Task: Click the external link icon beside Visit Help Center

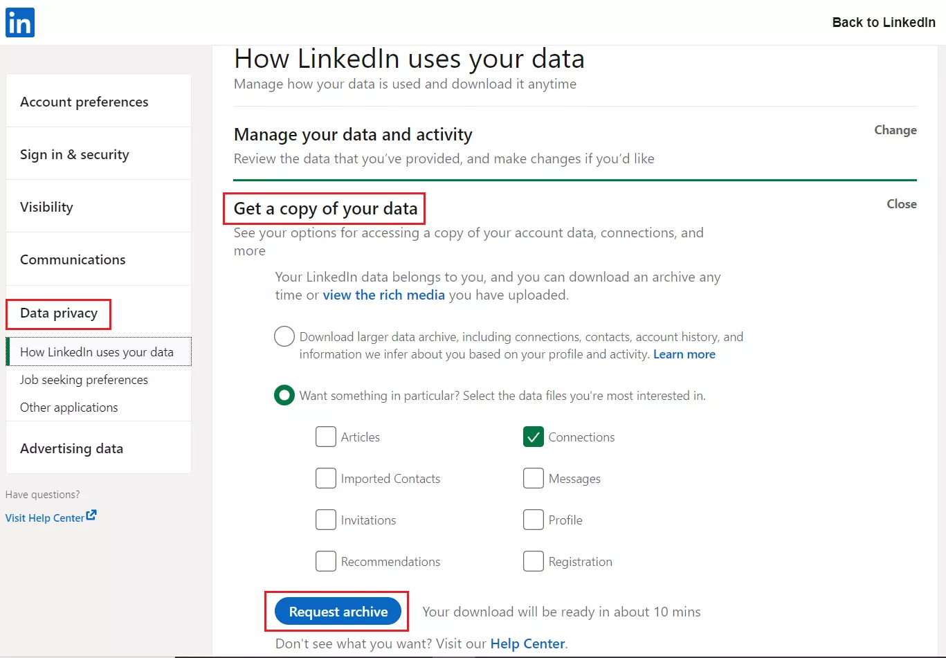Action: (91, 515)
